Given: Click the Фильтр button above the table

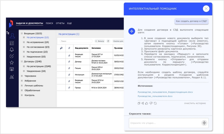Looking at the screenshot, I should click(100, 41).
